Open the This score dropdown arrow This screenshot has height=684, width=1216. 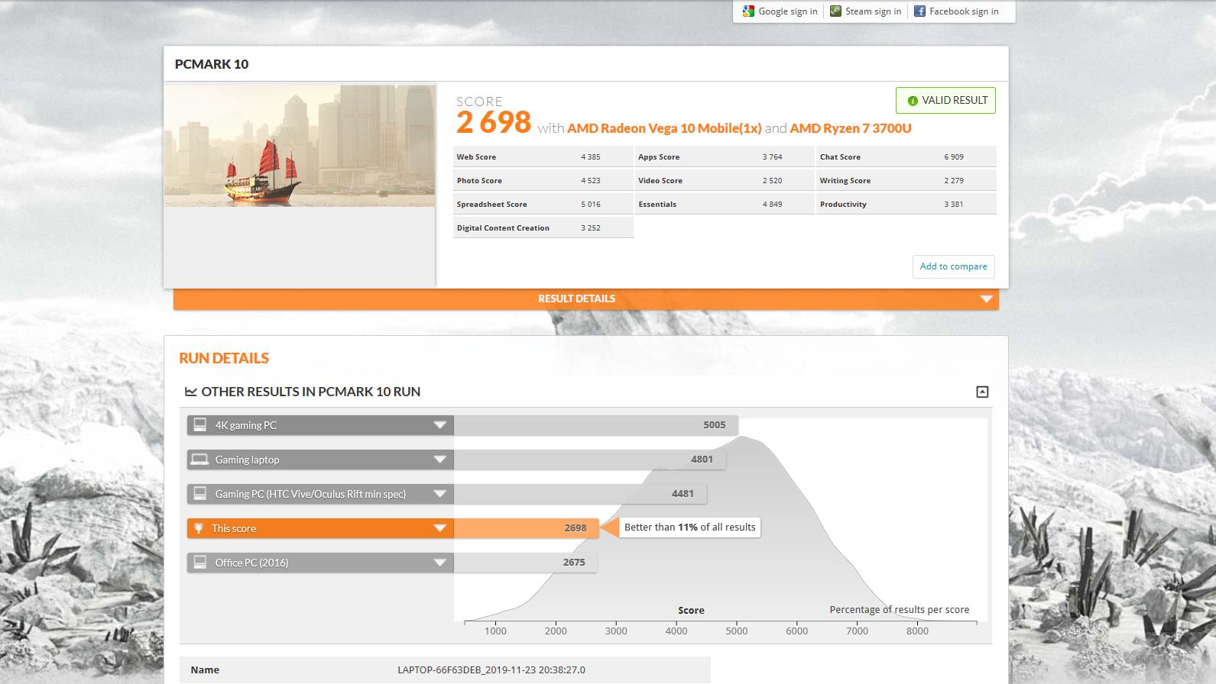[439, 528]
